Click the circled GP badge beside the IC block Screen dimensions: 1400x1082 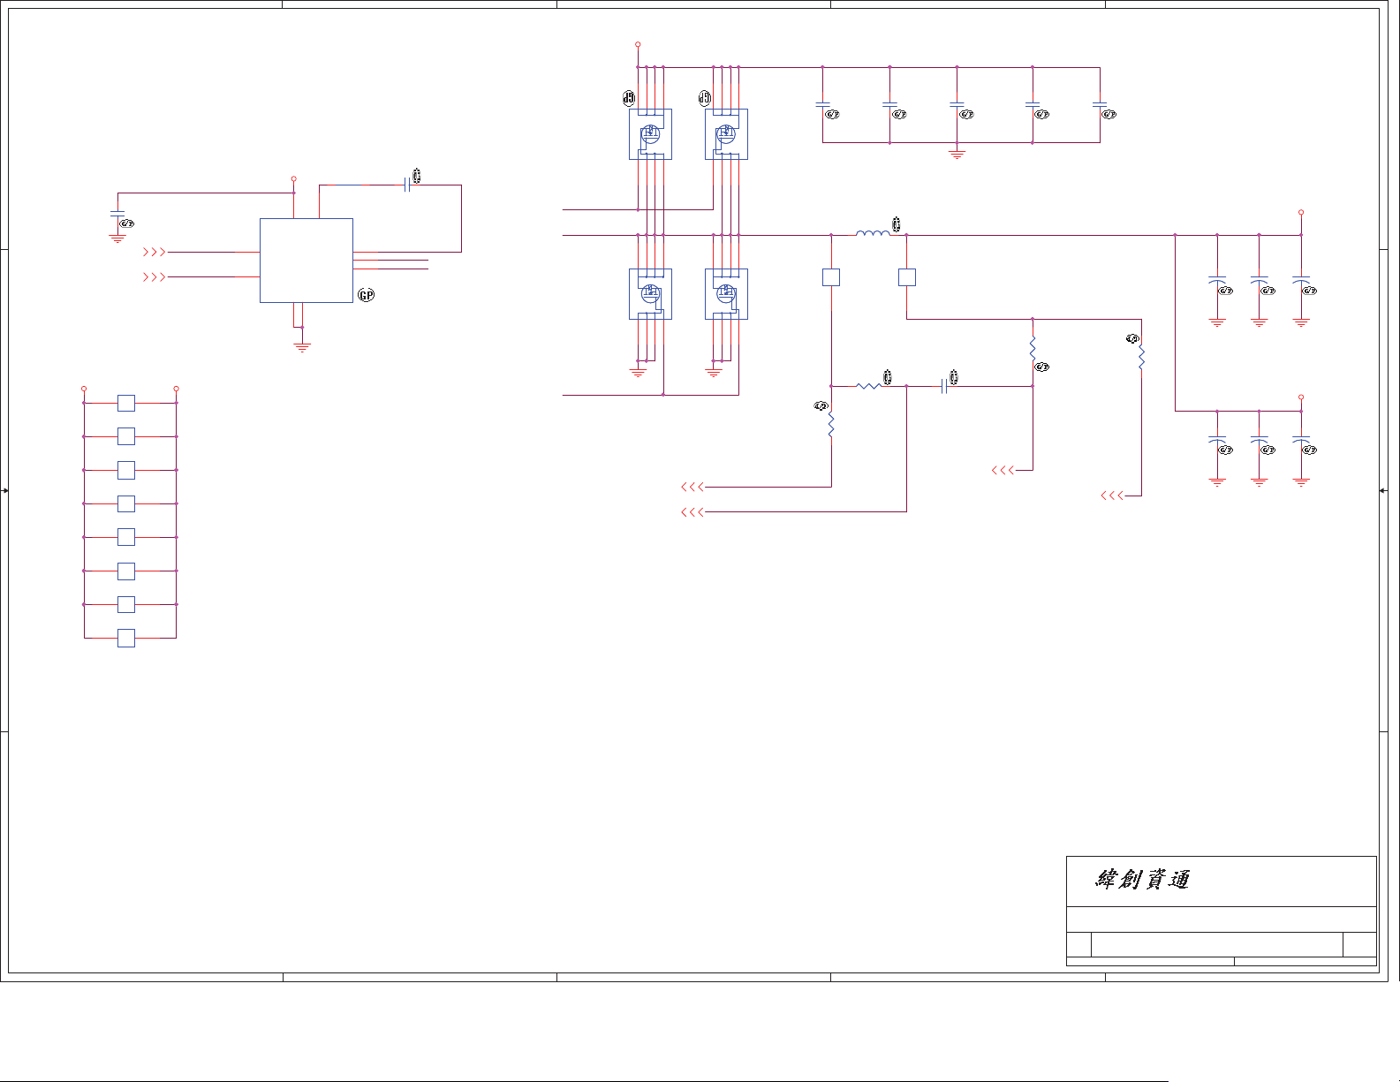366,295
